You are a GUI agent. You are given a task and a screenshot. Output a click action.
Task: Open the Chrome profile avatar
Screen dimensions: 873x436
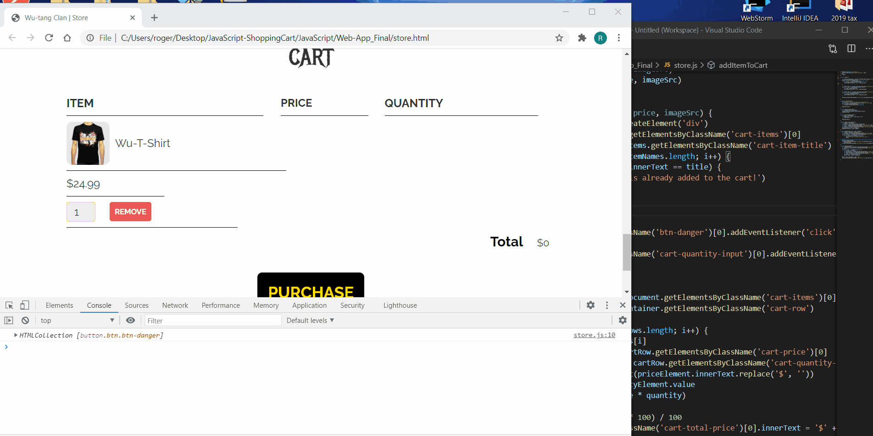click(600, 38)
